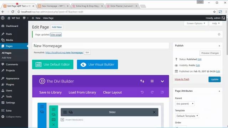Expand the Help dropdown

216,23
